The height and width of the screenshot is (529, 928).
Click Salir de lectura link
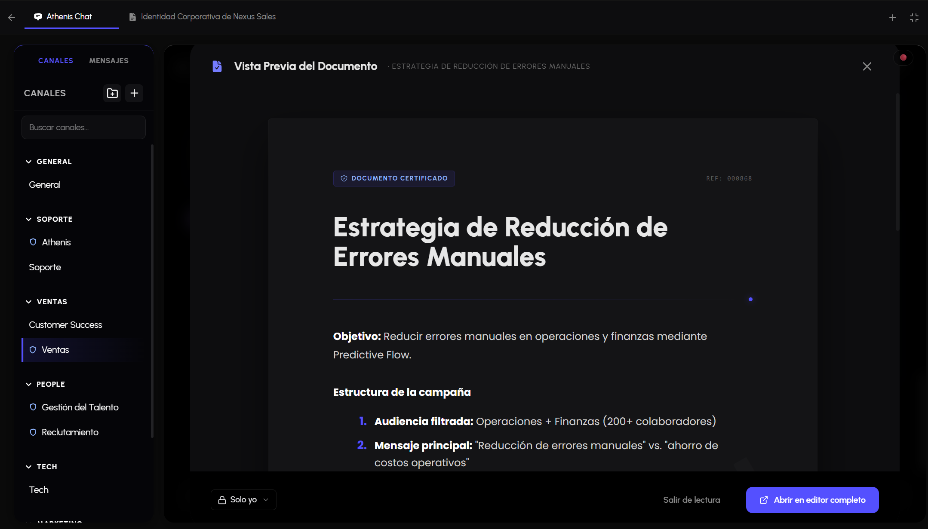pos(691,500)
